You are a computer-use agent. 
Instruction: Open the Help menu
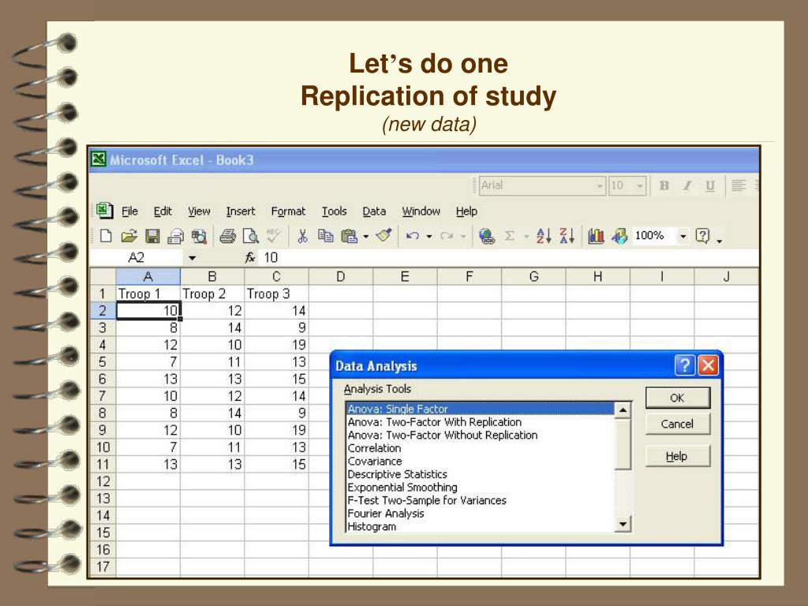[x=466, y=211]
